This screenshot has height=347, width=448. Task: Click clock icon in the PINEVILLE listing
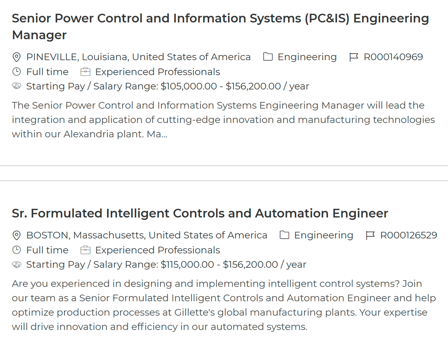17,72
